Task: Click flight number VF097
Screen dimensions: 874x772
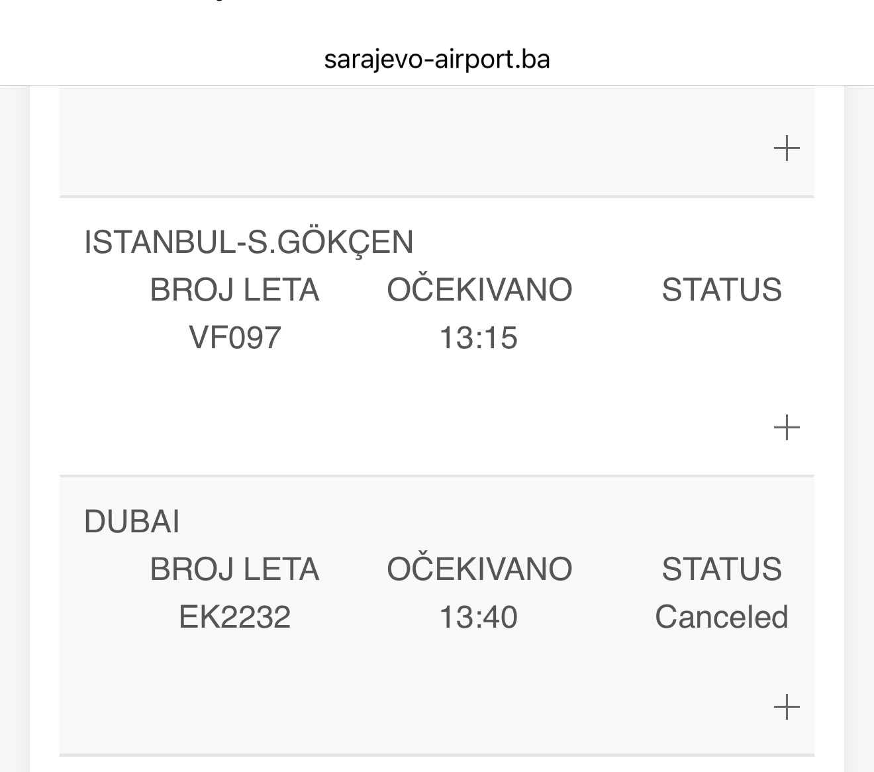Action: click(235, 338)
